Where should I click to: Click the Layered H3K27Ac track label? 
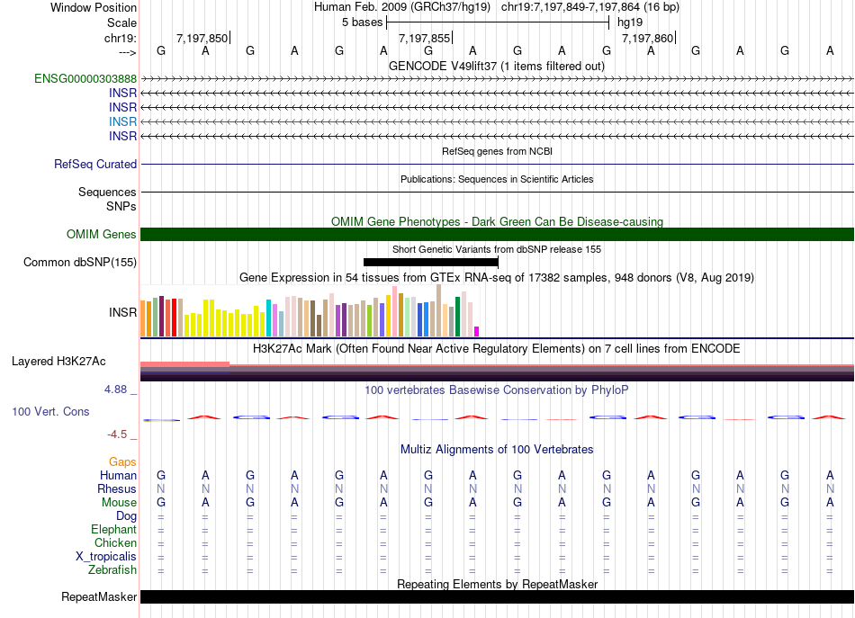point(58,362)
